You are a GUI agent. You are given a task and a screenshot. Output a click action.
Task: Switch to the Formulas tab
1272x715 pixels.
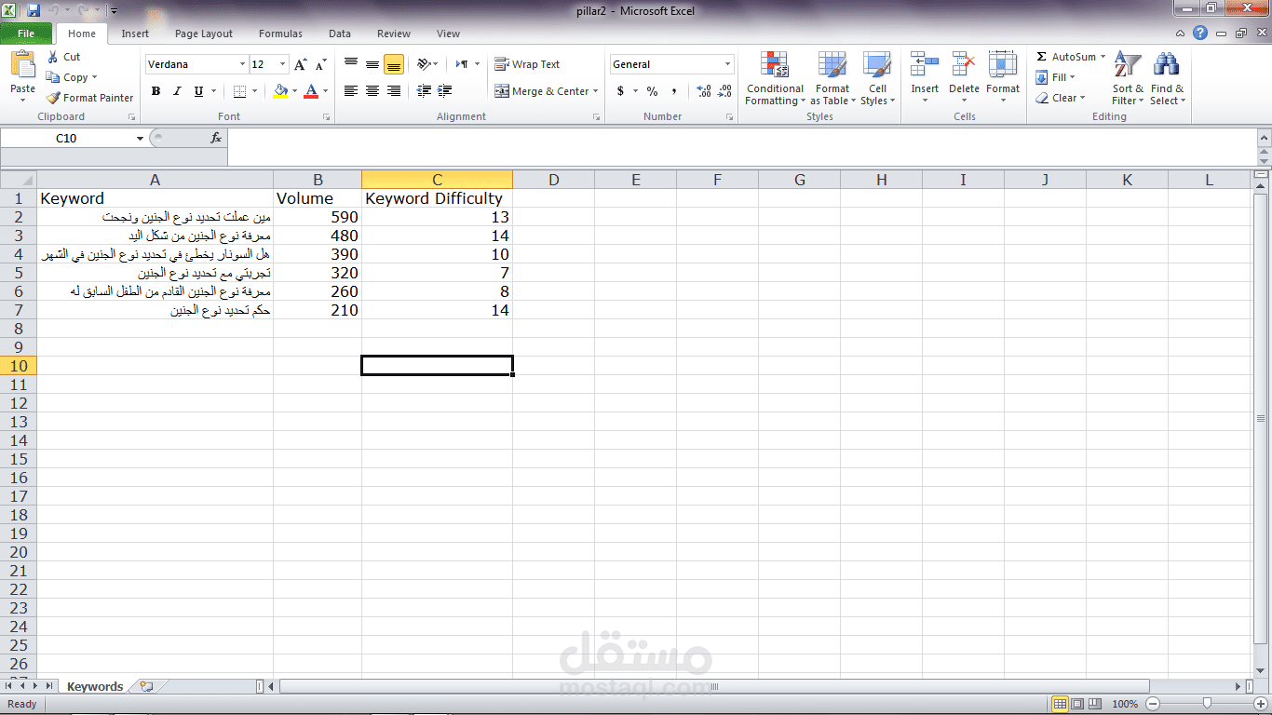280,34
